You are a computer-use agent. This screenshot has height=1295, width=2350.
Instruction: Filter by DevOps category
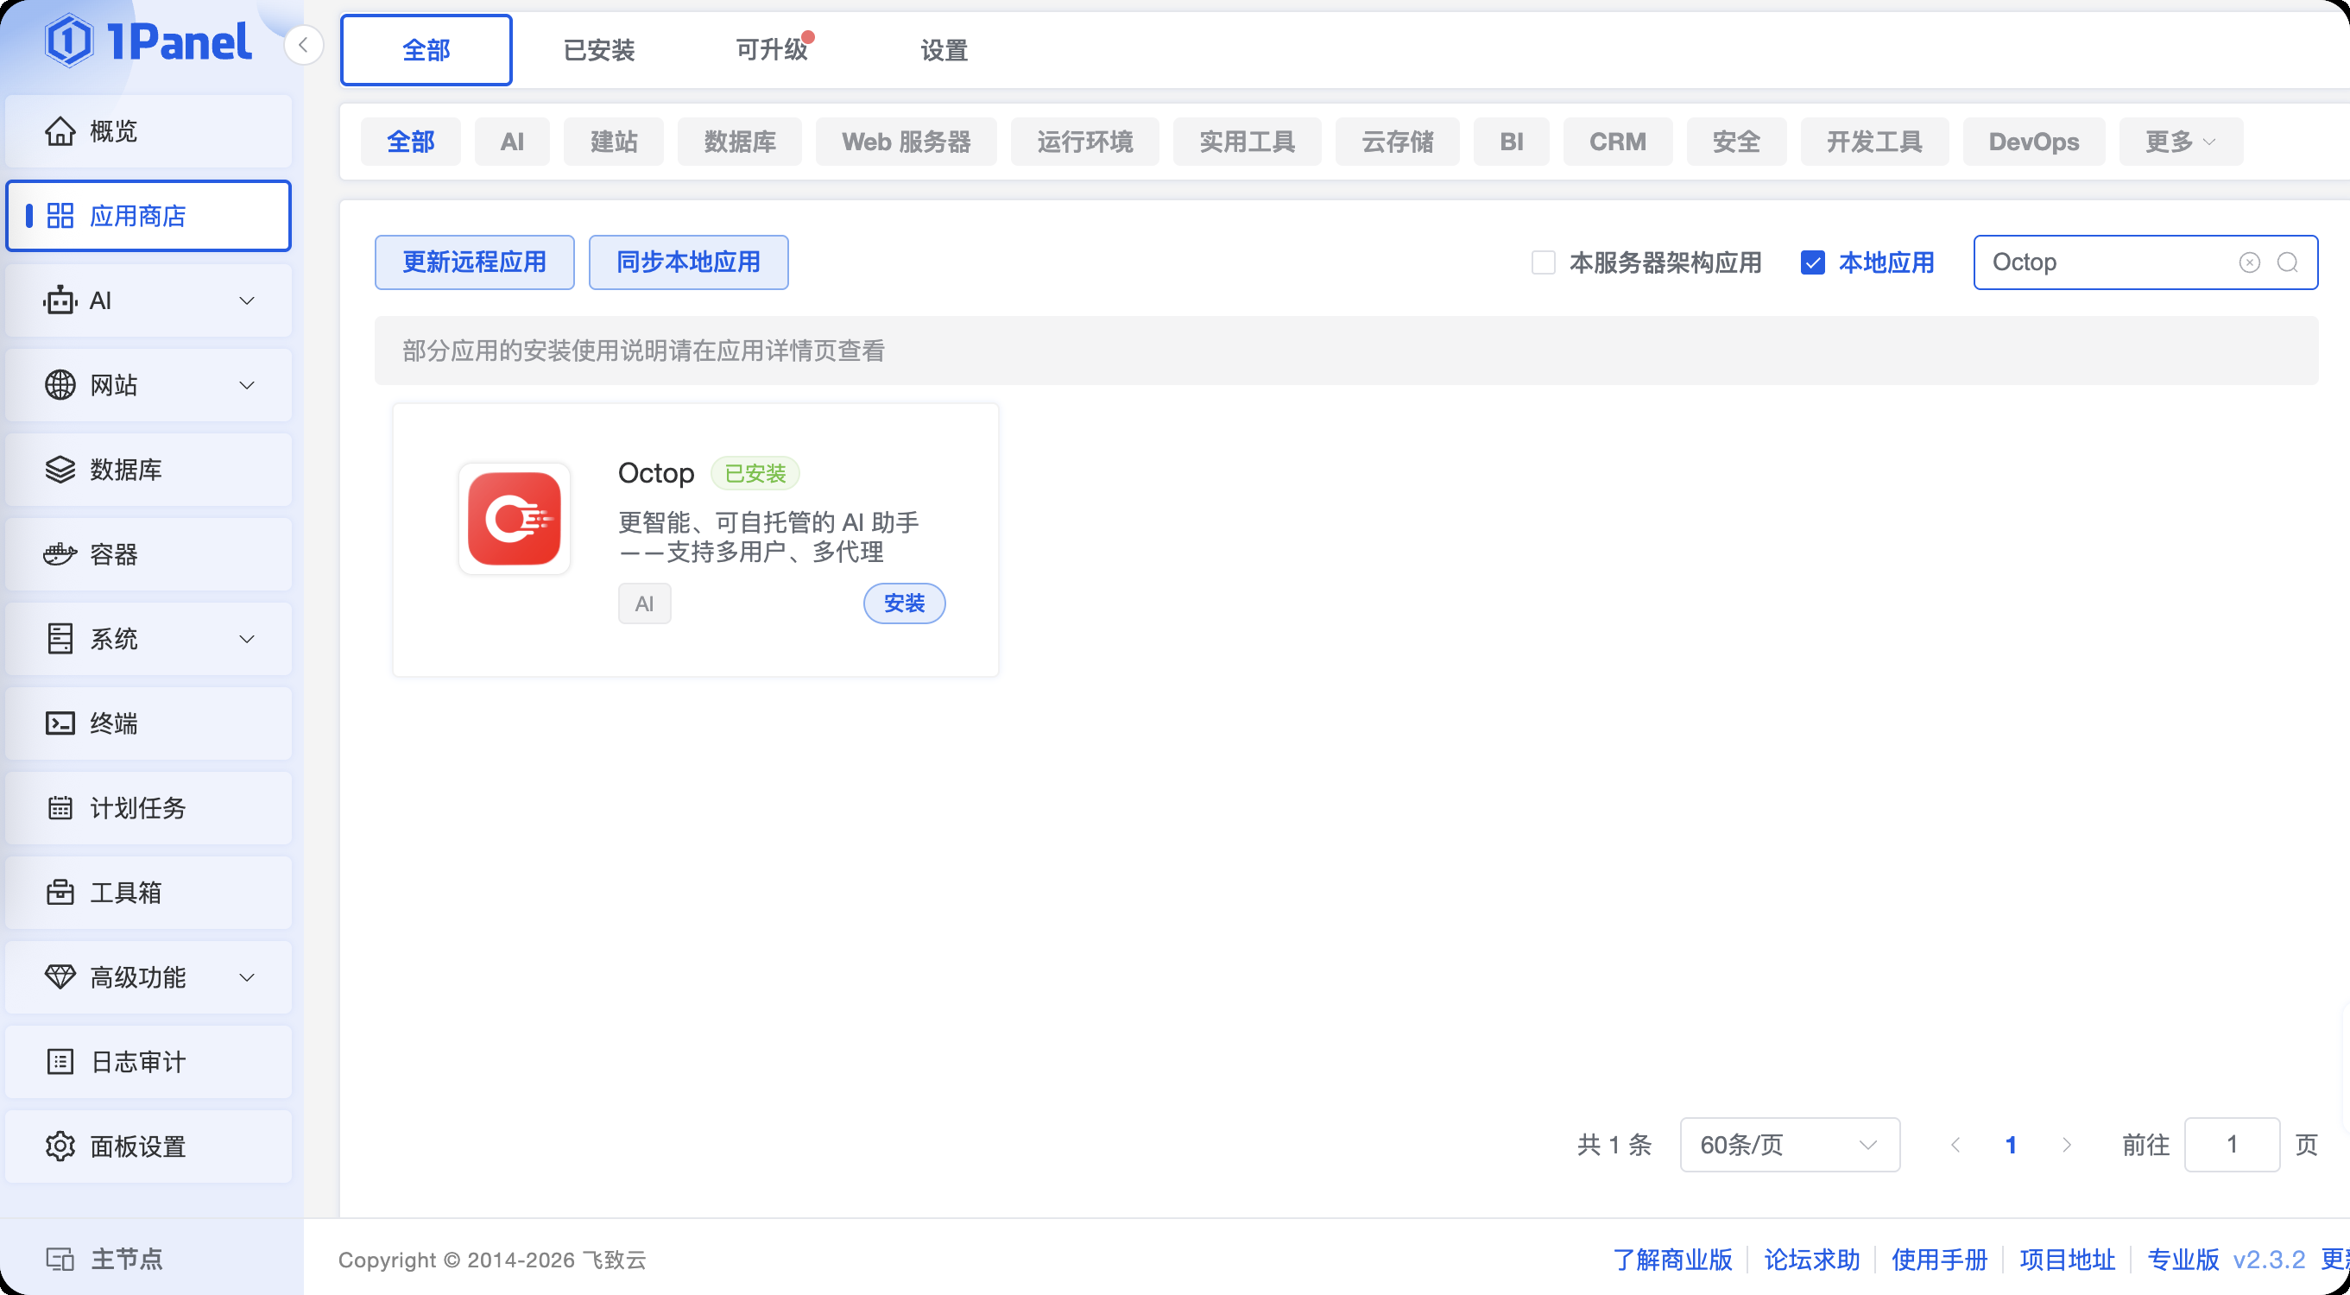click(2033, 142)
